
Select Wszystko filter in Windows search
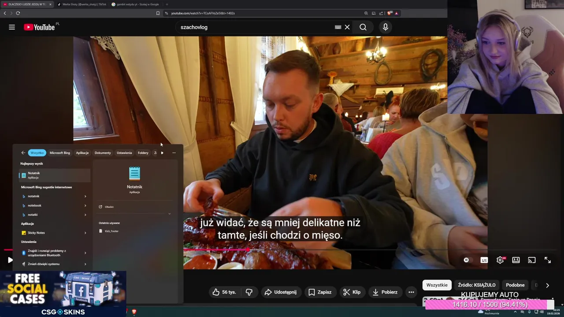pos(37,153)
